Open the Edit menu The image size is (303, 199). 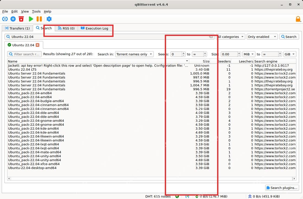point(14,11)
